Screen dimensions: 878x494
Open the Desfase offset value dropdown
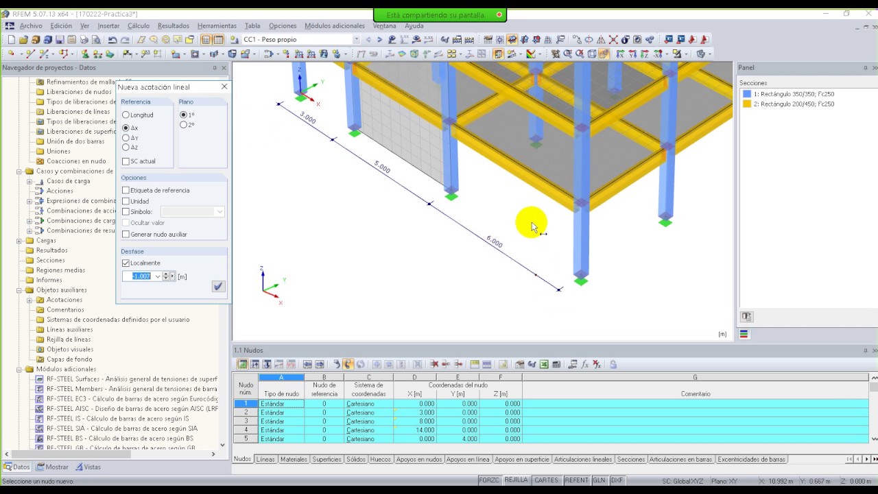157,277
